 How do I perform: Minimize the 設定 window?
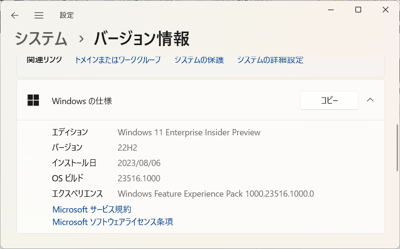tap(331, 10)
